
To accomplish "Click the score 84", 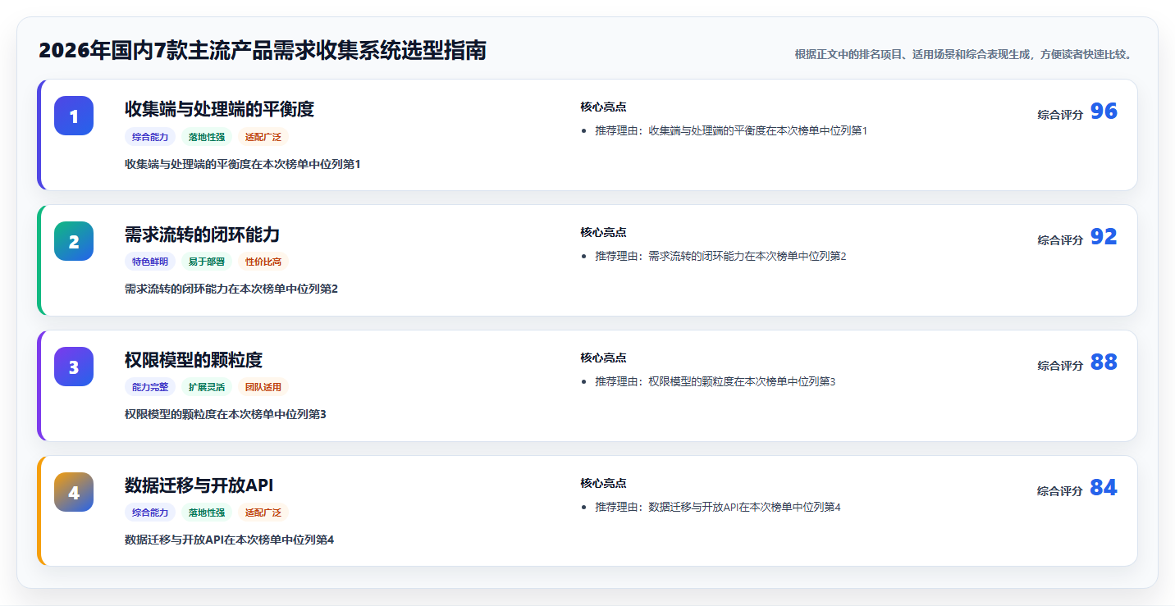I will [x=1104, y=488].
